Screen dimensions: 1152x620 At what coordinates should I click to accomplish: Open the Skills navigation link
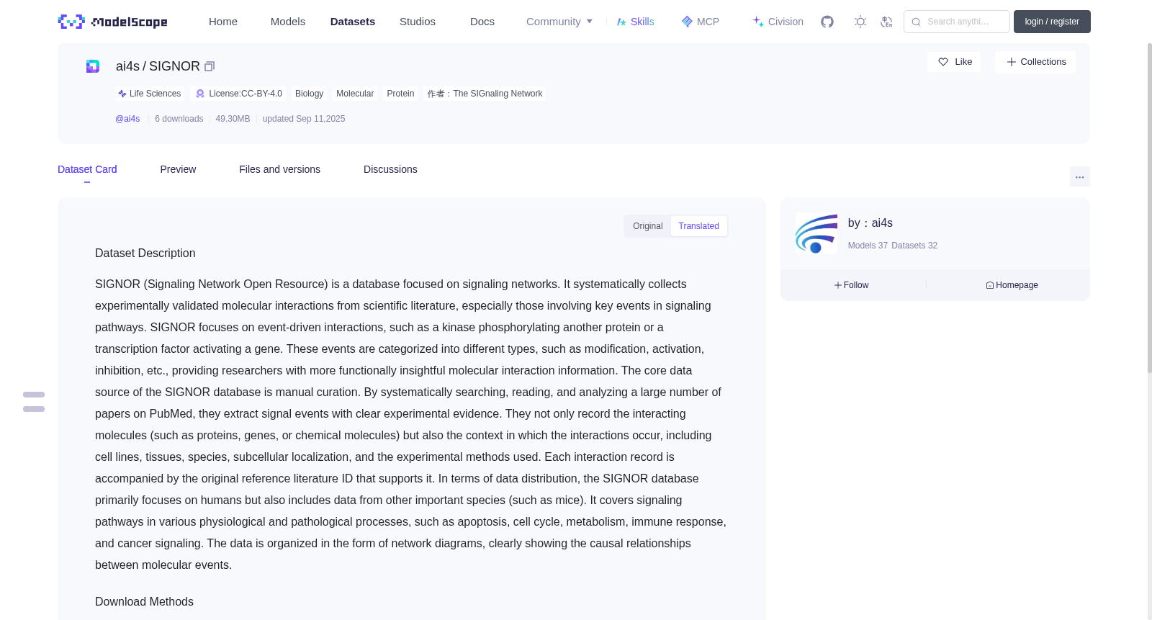[635, 22]
